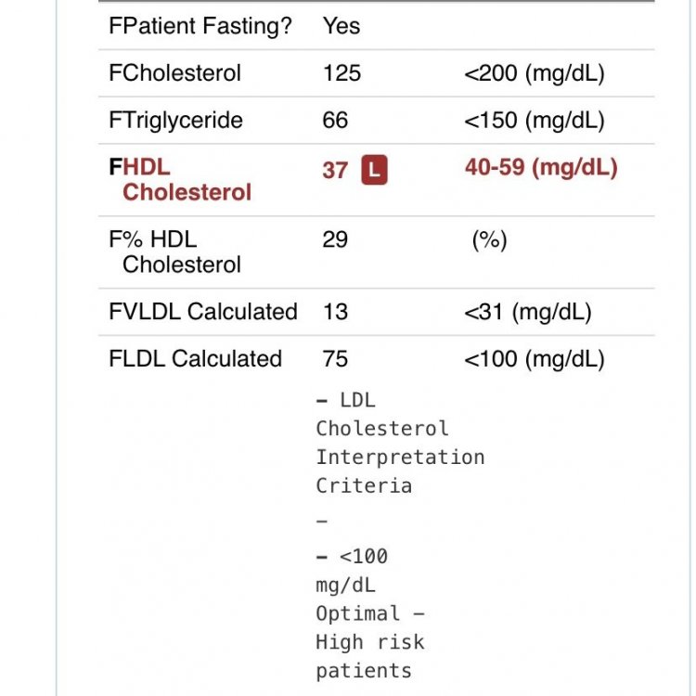Click the LDL Cholesterol Interpretation Criteria note

pyautogui.click(x=399, y=443)
